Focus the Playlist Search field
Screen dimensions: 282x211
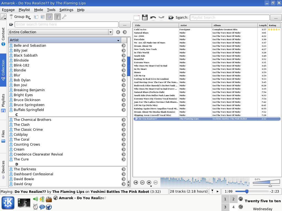(230, 17)
